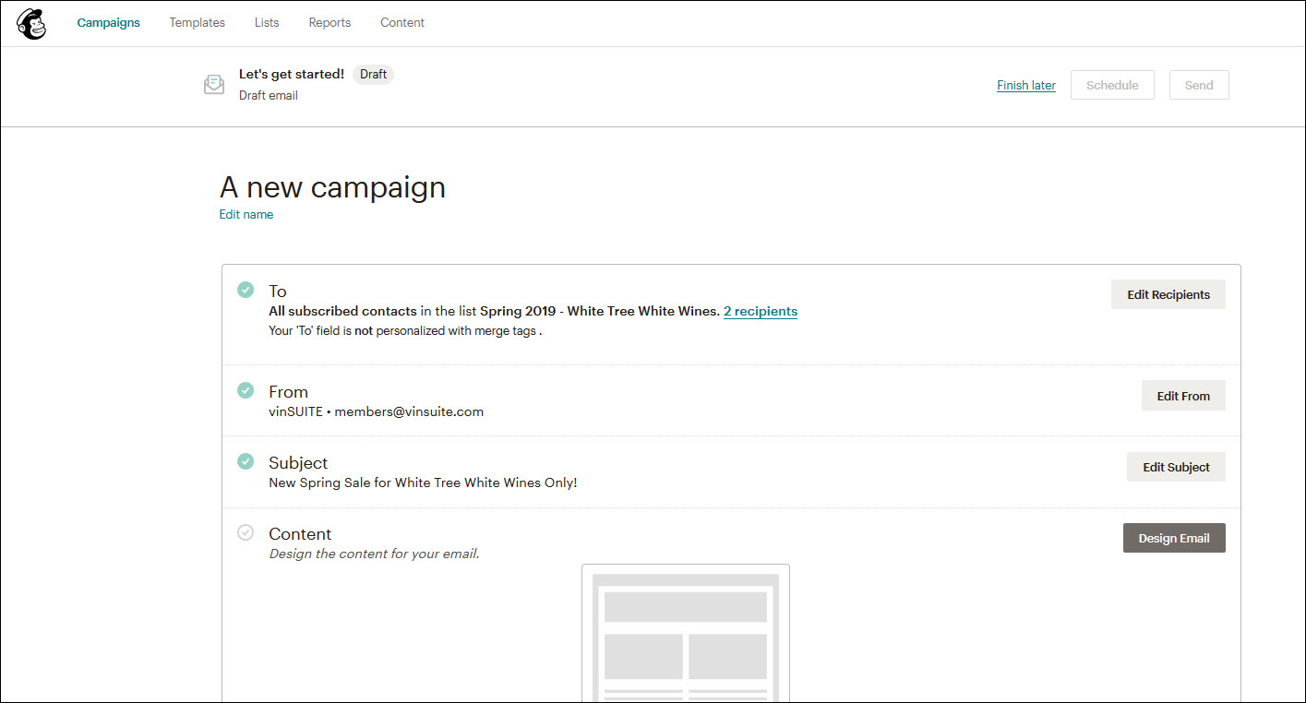Click the Schedule button
The height and width of the screenshot is (703, 1306).
point(1112,84)
